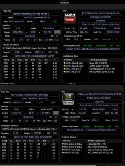Click green status dot beside Netac SSD, NVIDIA window
The image size is (125, 166).
(x=63, y=144)
